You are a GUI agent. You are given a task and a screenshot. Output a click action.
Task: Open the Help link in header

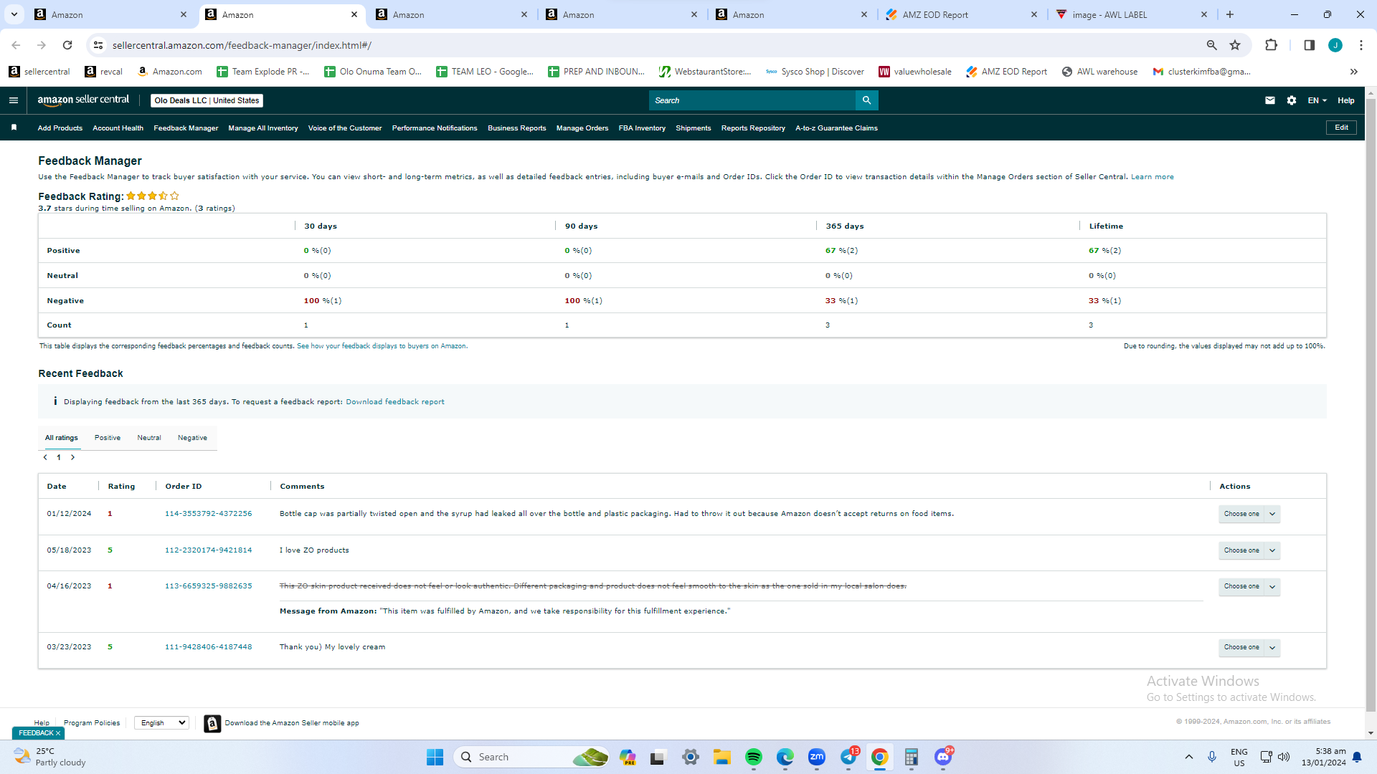(1346, 100)
